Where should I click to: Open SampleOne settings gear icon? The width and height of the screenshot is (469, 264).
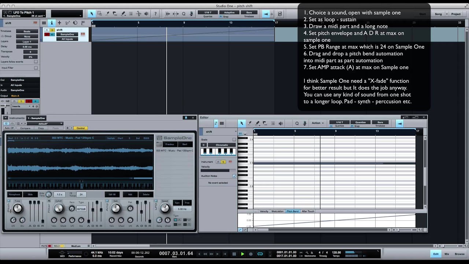pos(67,128)
